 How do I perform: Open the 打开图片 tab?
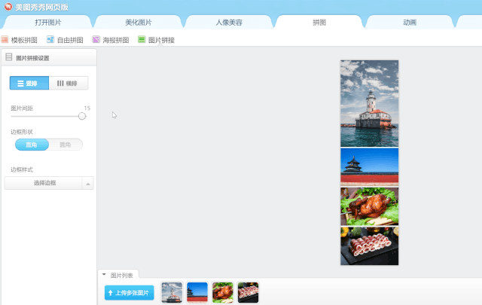[x=48, y=22]
